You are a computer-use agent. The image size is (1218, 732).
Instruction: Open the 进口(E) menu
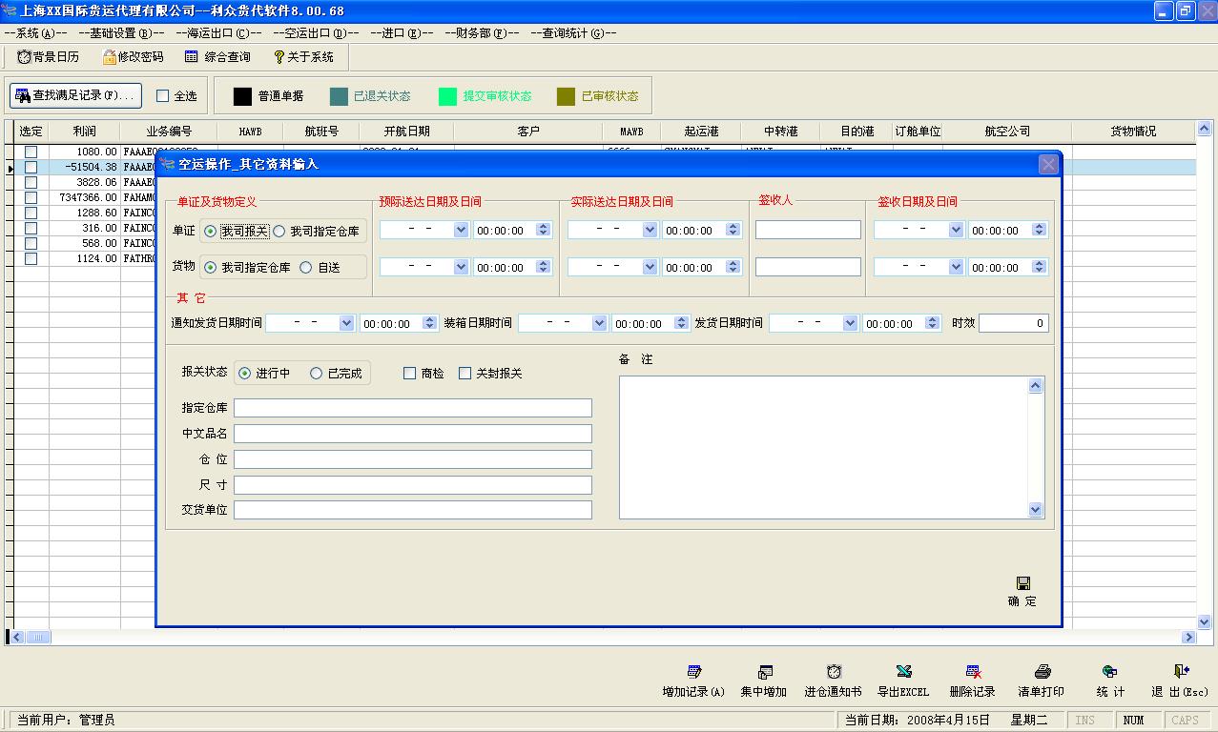(402, 33)
